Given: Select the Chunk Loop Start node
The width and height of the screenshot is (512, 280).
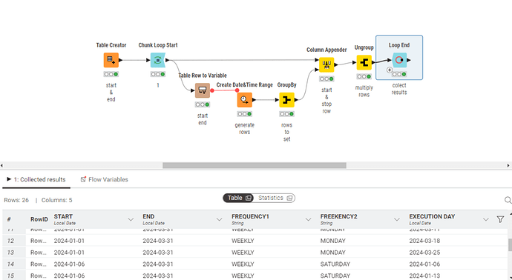Looking at the screenshot, I should coord(158,60).
